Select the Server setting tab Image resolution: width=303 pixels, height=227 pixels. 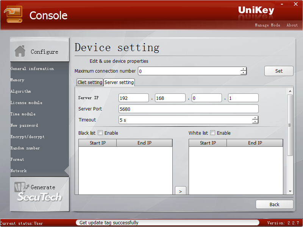[x=119, y=82]
